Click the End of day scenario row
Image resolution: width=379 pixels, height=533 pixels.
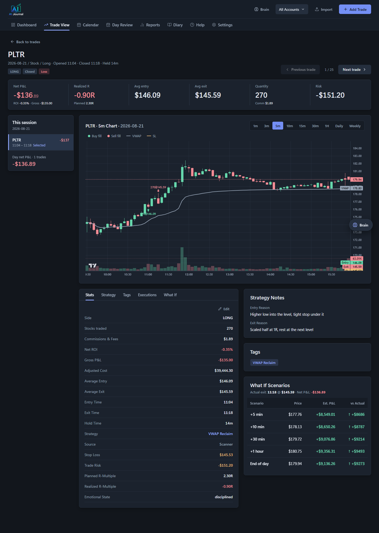pos(307,464)
